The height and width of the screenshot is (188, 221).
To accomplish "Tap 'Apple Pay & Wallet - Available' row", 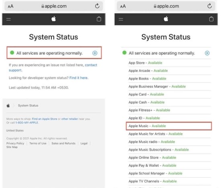I will coord(170,166).
